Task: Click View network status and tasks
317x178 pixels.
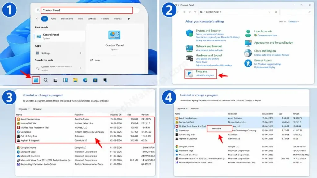Action: click(209, 50)
